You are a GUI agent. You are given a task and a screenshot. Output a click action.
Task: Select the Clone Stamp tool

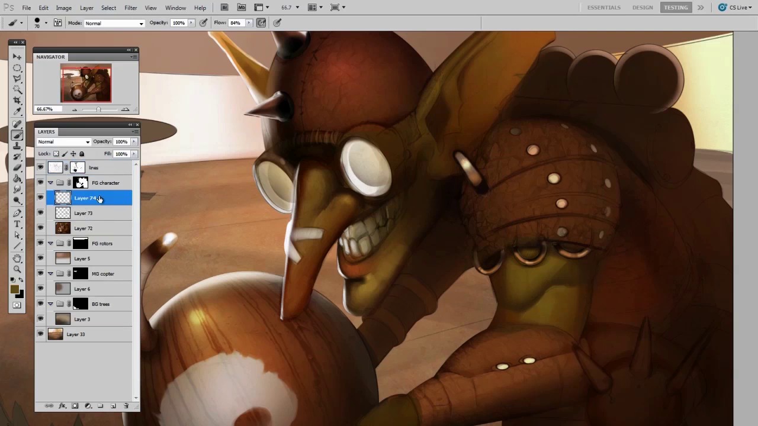coord(17,146)
